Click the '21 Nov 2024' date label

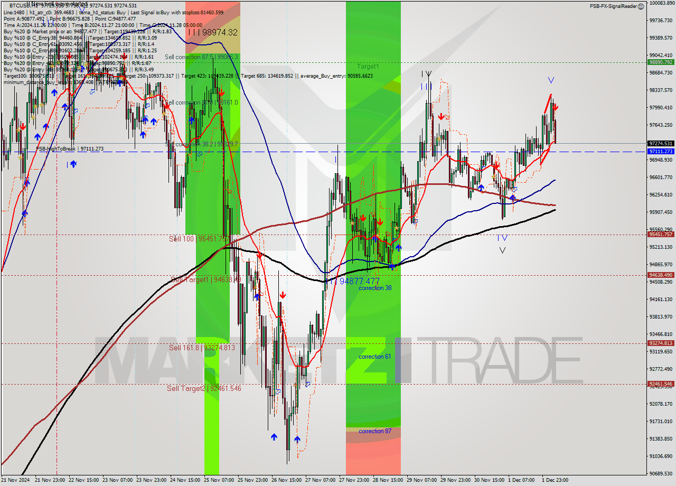[16, 480]
